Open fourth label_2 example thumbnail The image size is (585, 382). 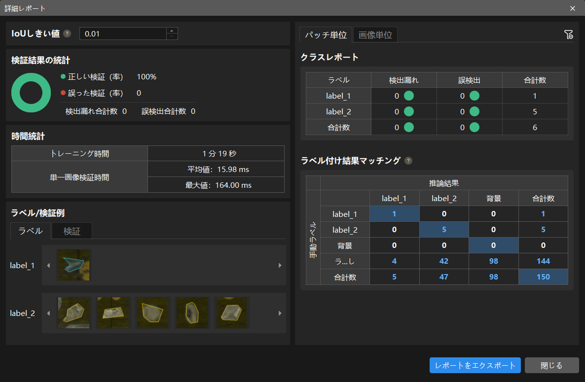coord(192,313)
